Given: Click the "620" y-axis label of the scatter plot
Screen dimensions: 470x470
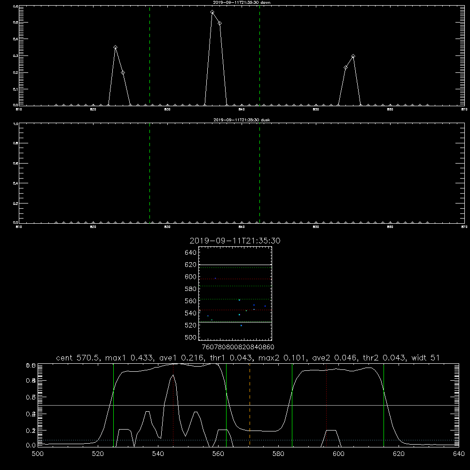Looking at the screenshot, I should click(191, 265).
